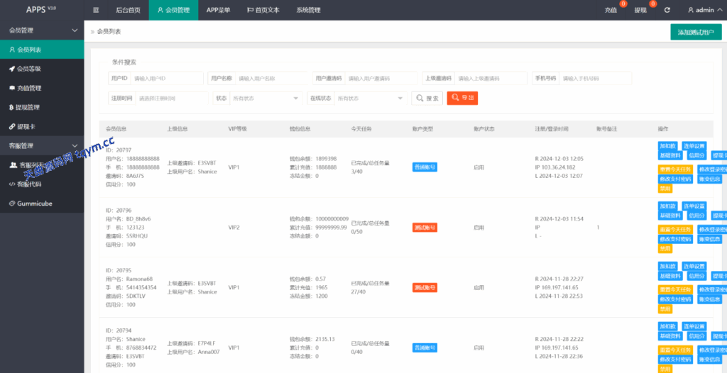
Task: Click the refresh icon in top bar
Action: pyautogui.click(x=667, y=10)
